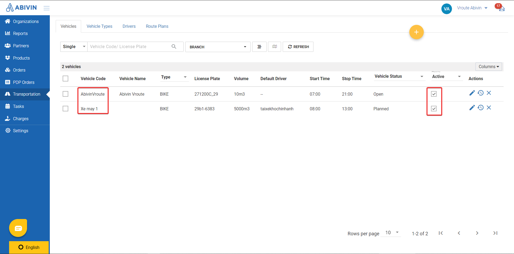
Task: Click the VA user avatar
Action: [447, 9]
